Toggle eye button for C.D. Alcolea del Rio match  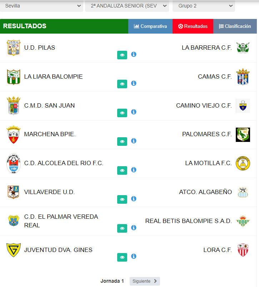point(122,170)
